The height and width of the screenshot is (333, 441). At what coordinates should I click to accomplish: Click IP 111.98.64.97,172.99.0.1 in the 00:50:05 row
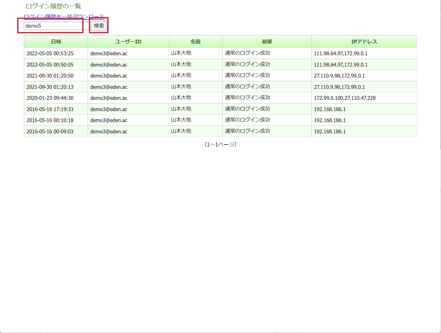[x=341, y=65]
